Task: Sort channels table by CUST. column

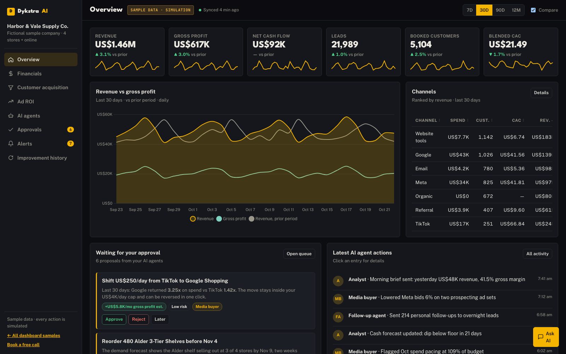Action: coord(484,120)
